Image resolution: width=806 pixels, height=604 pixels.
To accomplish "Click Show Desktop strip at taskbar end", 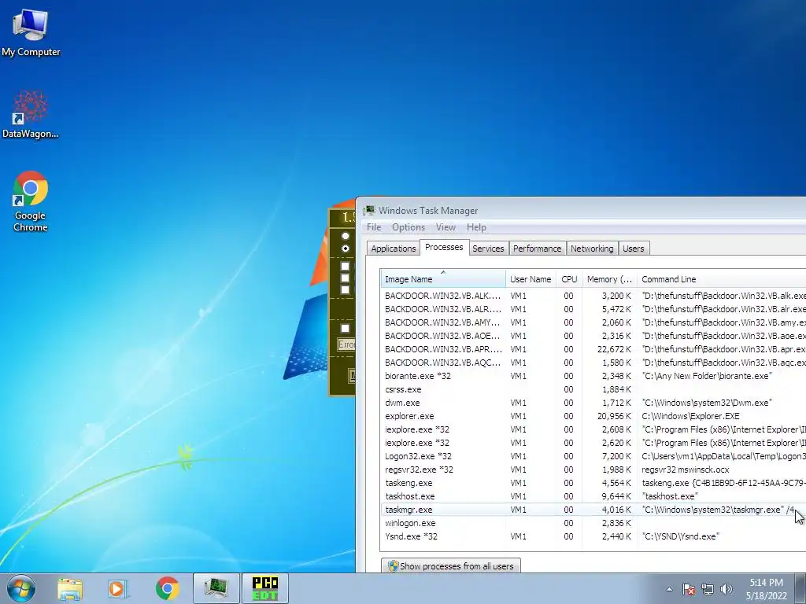I will 800,588.
